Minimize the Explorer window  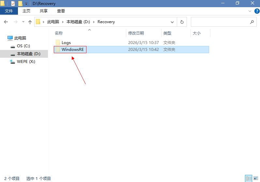(223, 3)
